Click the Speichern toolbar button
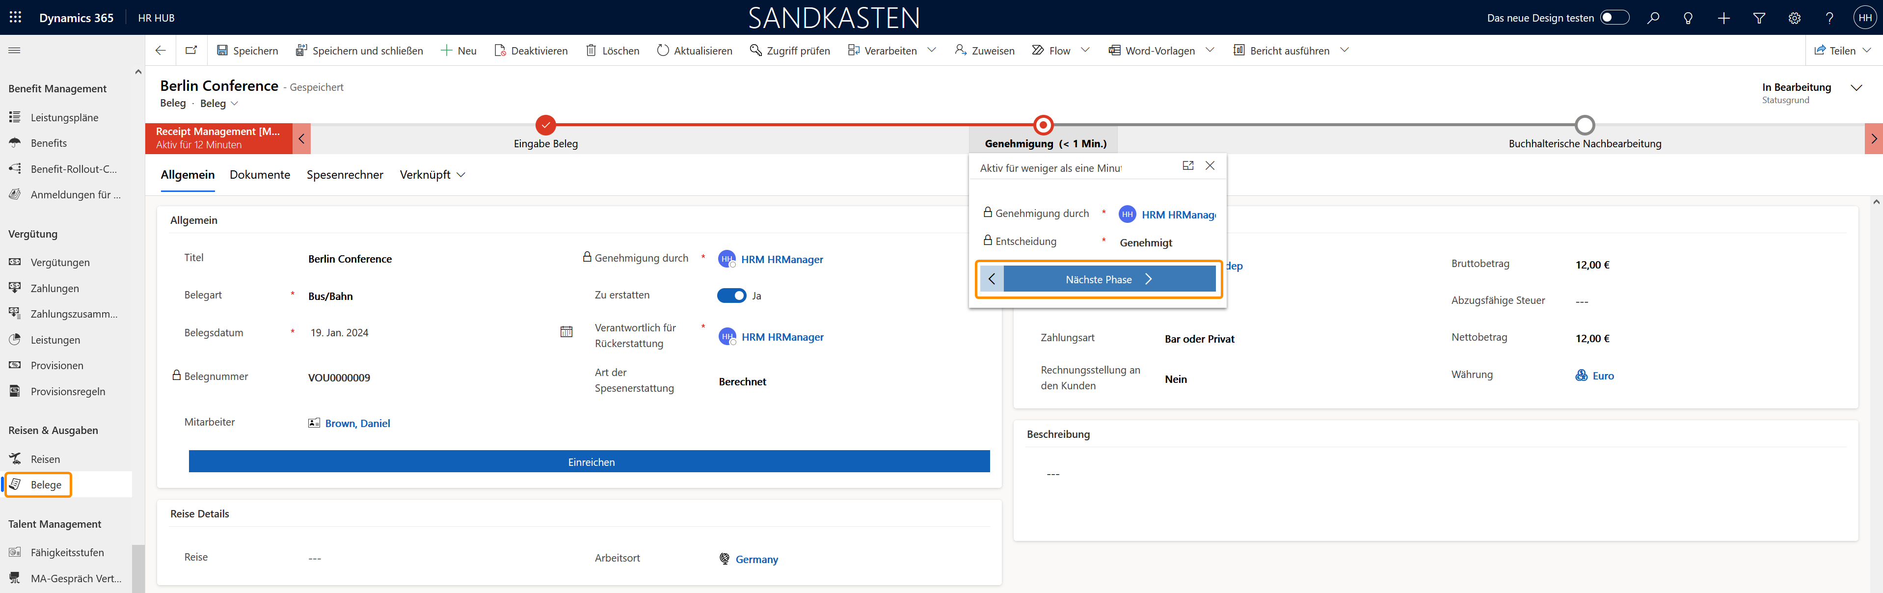This screenshot has height=593, width=1883. [247, 51]
